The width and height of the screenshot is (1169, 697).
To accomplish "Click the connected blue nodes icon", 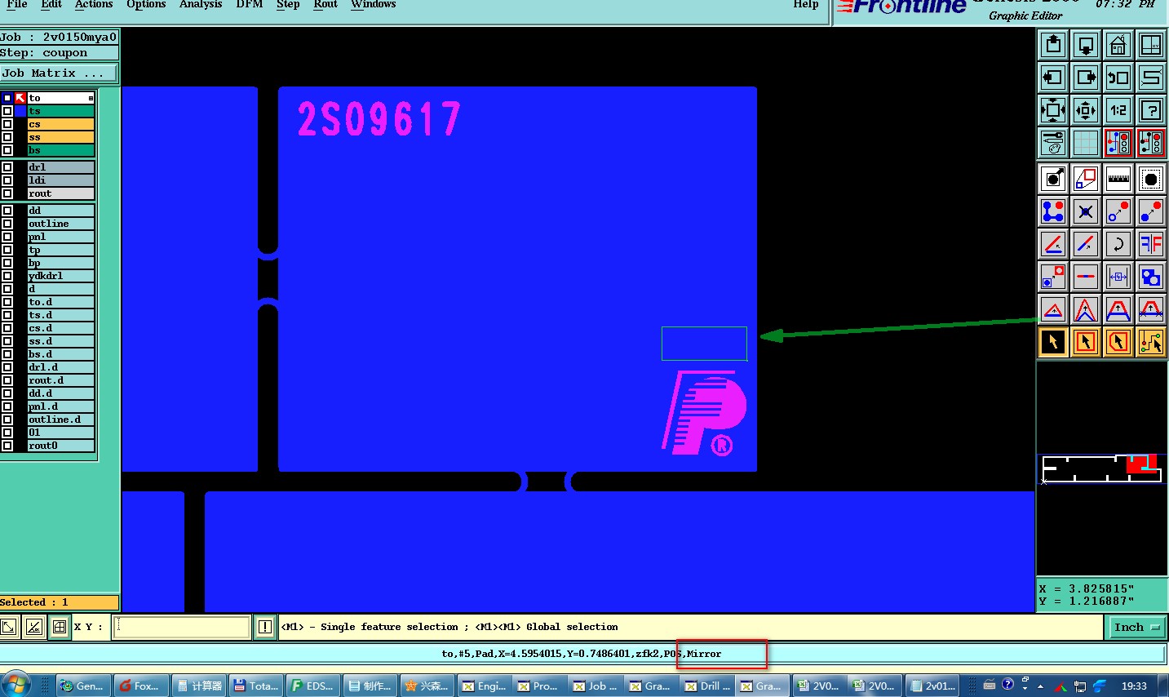I will coord(1053,211).
